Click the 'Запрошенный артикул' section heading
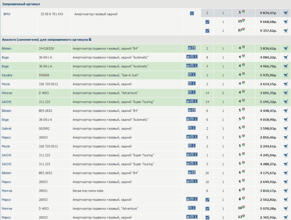 pyautogui.click(x=21, y=4)
